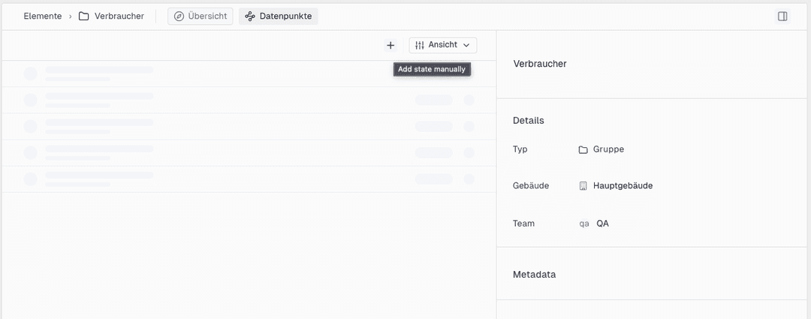Image resolution: width=811 pixels, height=319 pixels.
Task: Click the Details section heading
Action: (529, 120)
